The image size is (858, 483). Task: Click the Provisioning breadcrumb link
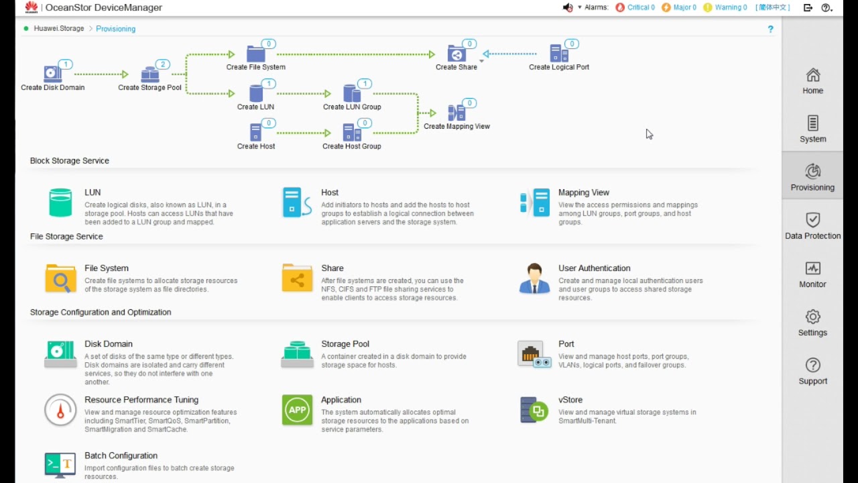pos(115,29)
